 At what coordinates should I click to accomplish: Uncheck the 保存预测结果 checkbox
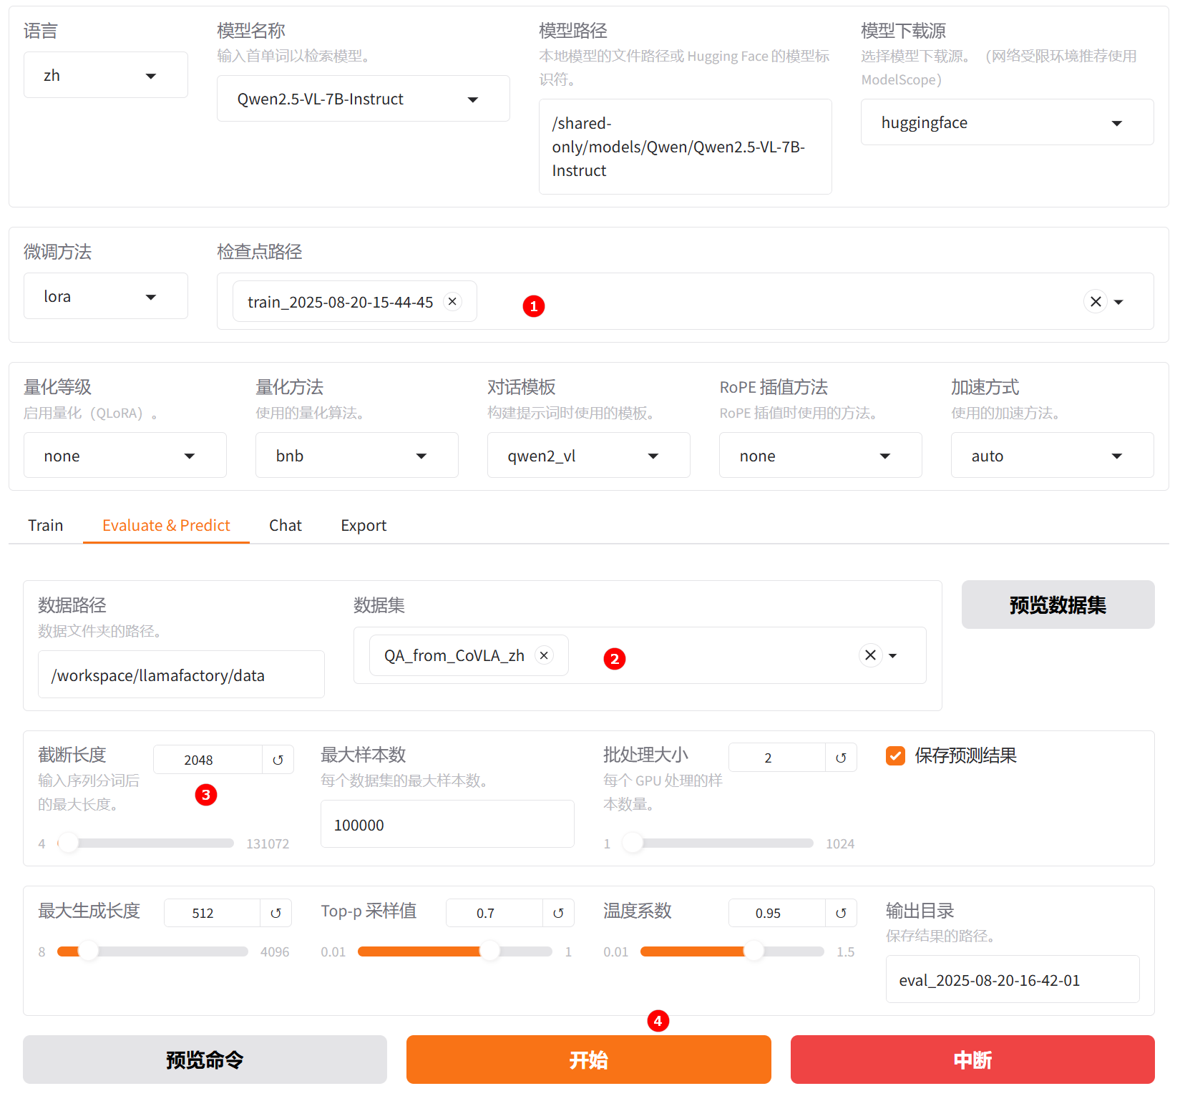tap(895, 755)
